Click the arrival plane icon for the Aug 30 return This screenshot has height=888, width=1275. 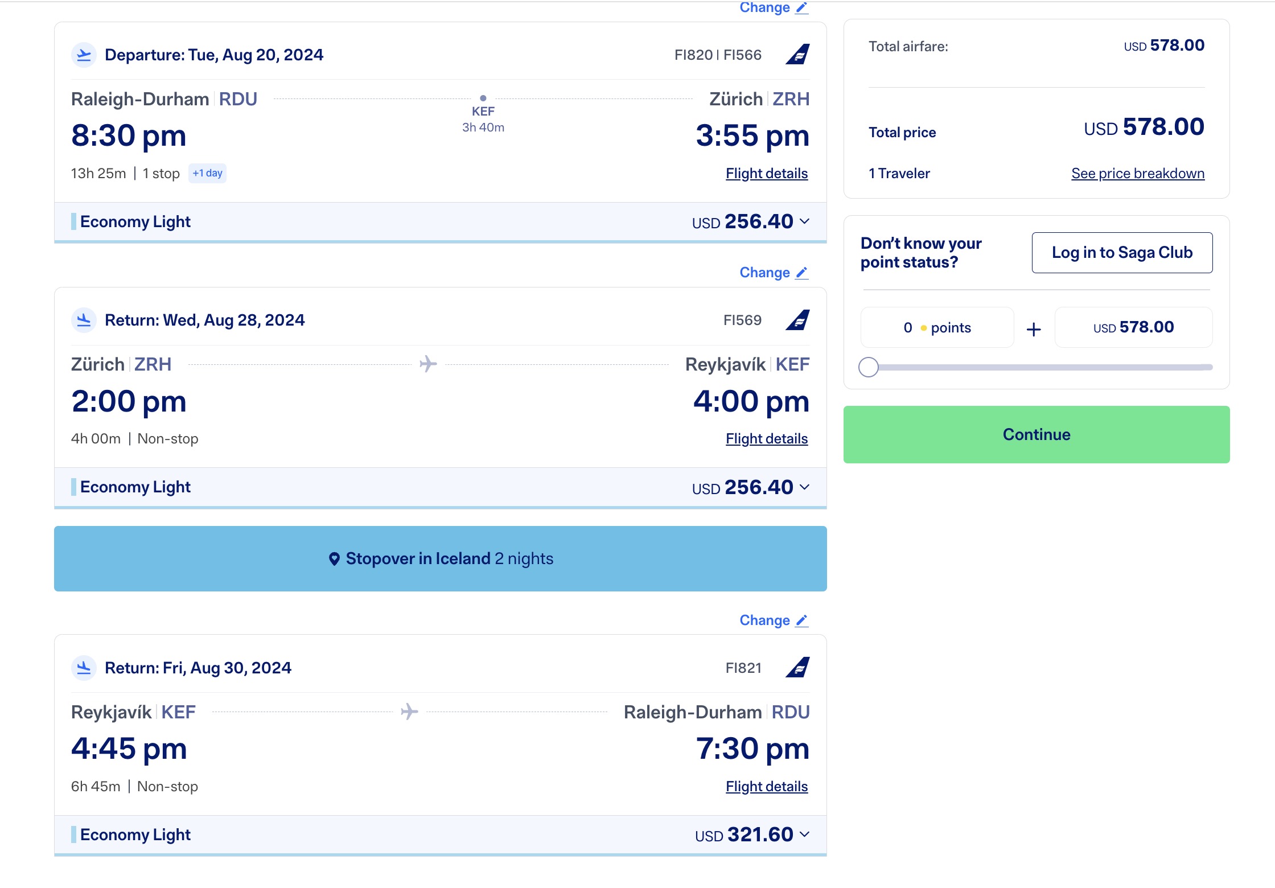84,667
